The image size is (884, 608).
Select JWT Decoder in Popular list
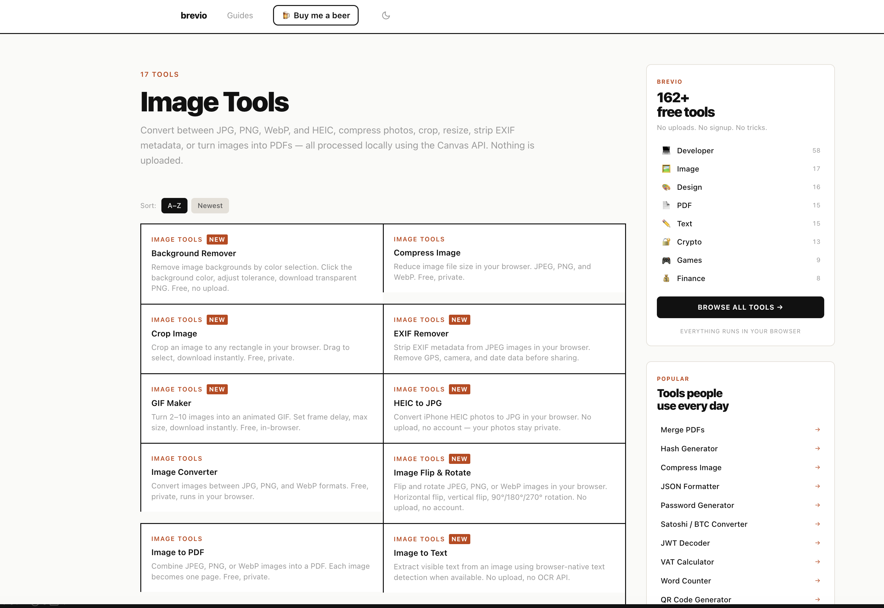coord(740,543)
